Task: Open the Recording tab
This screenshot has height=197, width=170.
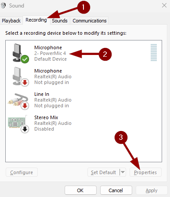Action: coord(36,20)
